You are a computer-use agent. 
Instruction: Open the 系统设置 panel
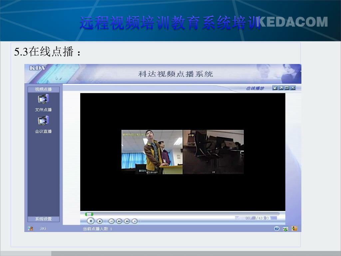click(x=44, y=219)
